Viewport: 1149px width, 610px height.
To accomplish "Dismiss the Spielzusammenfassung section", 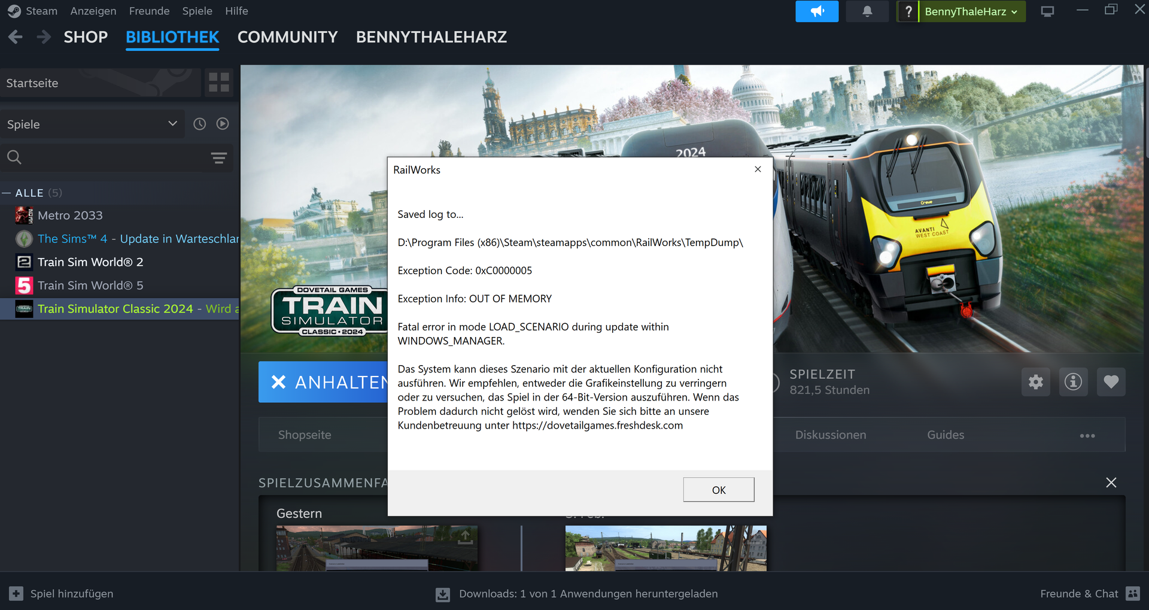I will (x=1111, y=482).
